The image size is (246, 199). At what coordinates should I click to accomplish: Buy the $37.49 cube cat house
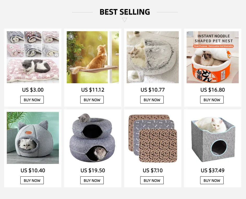click(x=212, y=181)
